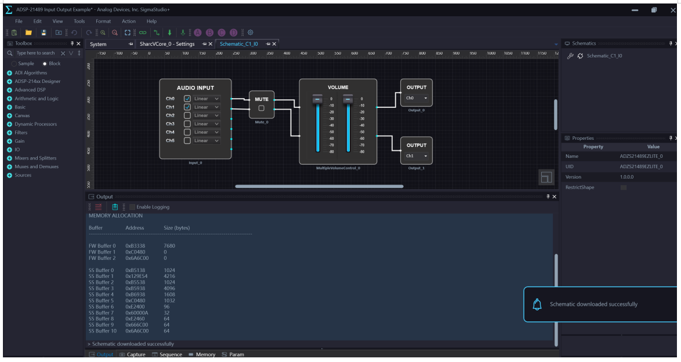Switch to the System tab
The height and width of the screenshot is (362, 681).
coord(98,44)
